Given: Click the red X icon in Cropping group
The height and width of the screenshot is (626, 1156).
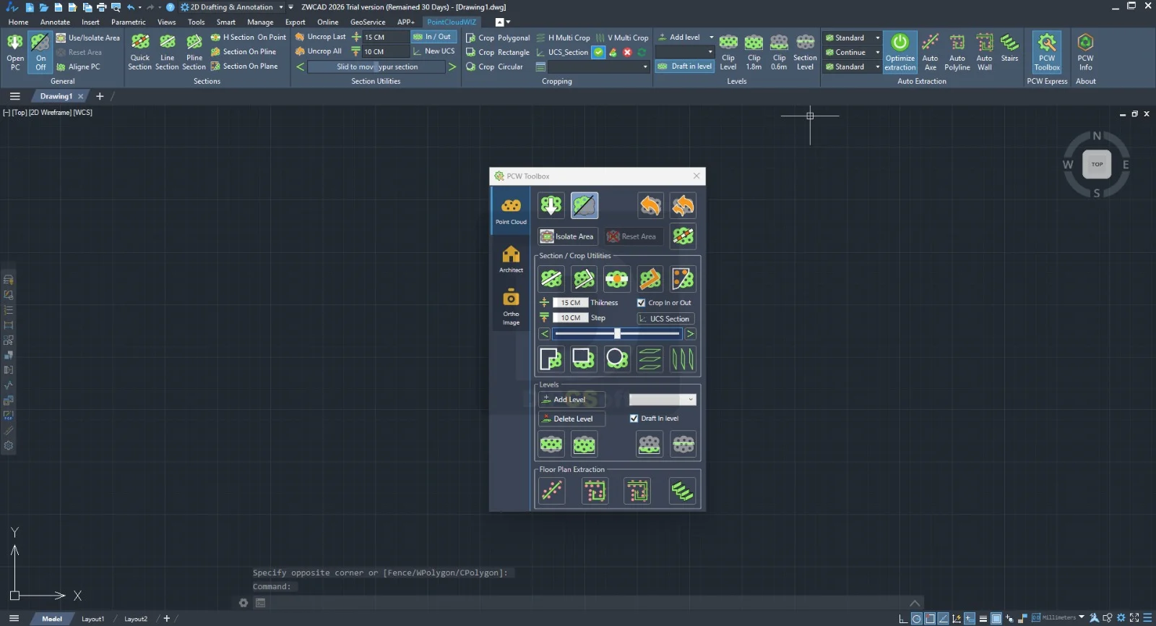Looking at the screenshot, I should point(627,52).
